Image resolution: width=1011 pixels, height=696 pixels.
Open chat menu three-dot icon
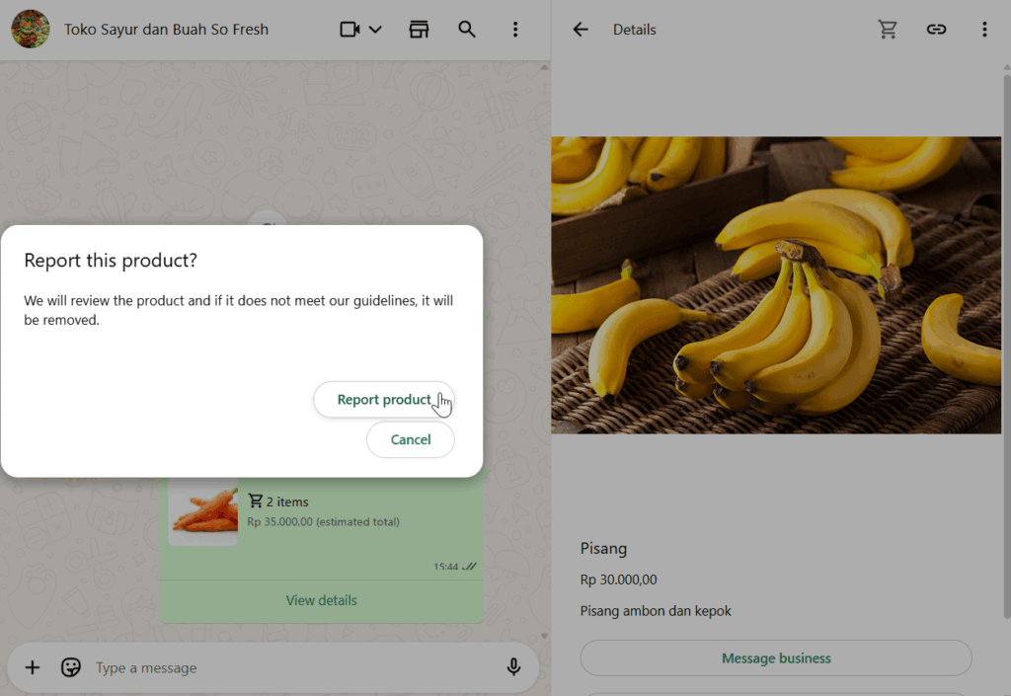point(514,30)
